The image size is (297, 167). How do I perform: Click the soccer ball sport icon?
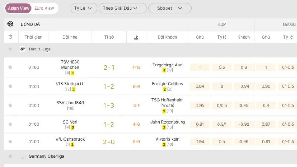(x=10, y=24)
